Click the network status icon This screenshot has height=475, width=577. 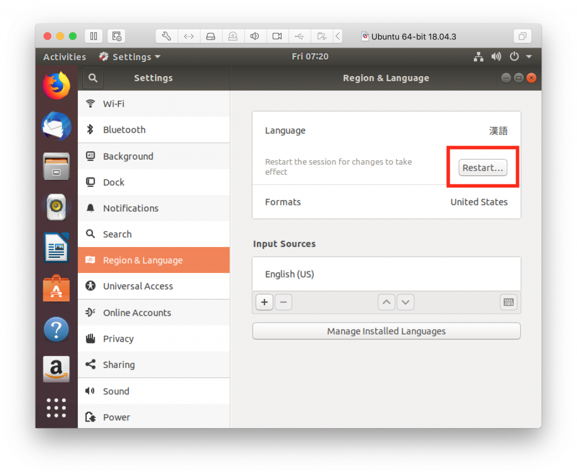pyautogui.click(x=478, y=57)
